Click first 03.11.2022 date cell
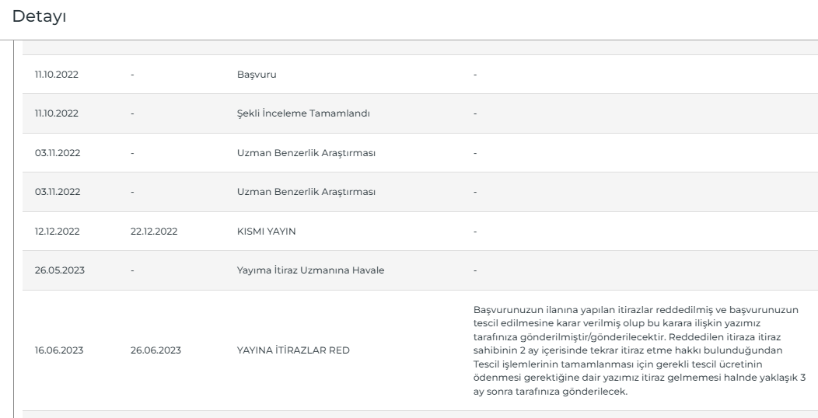This screenshot has height=418, width=818. (x=58, y=153)
